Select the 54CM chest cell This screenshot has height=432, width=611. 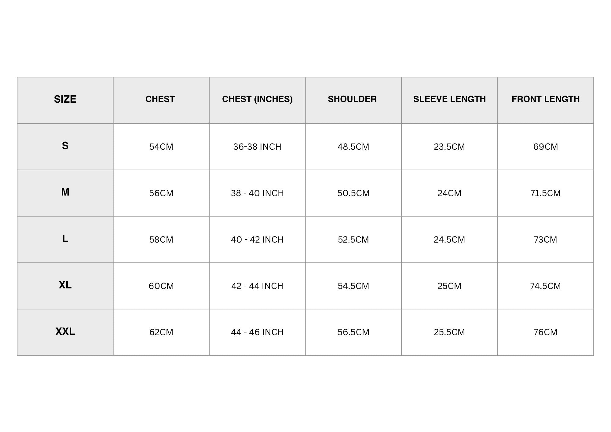coord(161,147)
